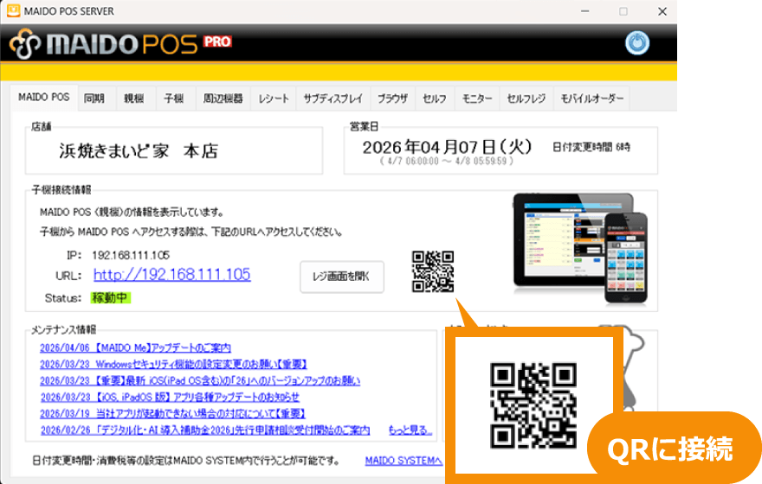Close the MAIDO POS SERVER window

tap(662, 10)
